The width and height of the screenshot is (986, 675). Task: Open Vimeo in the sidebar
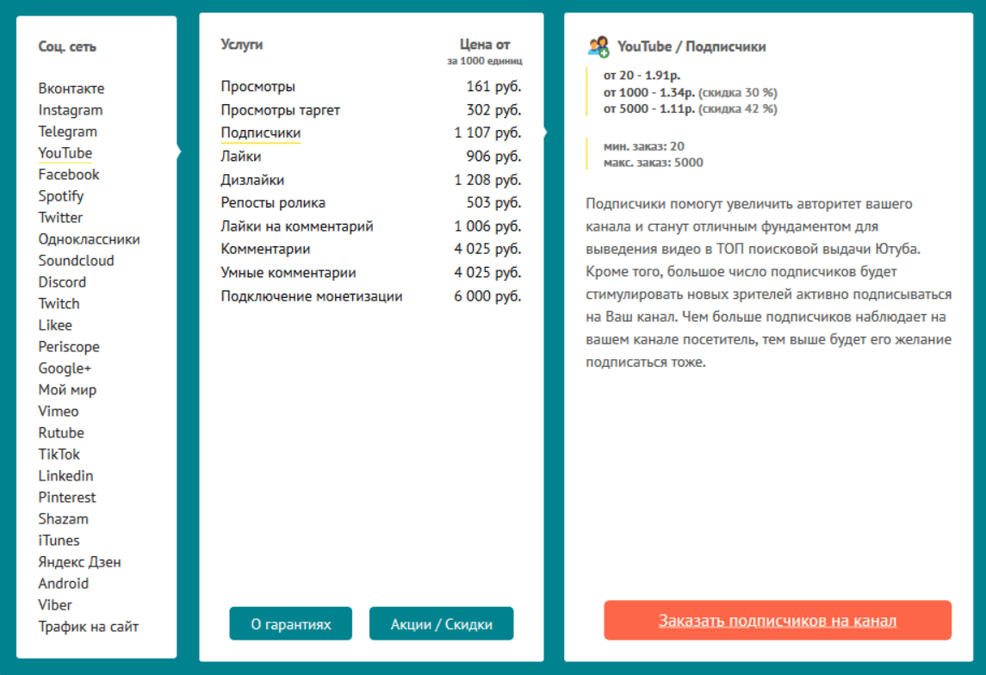(x=58, y=411)
